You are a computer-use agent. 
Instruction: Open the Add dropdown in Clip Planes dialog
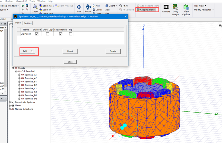(28, 51)
